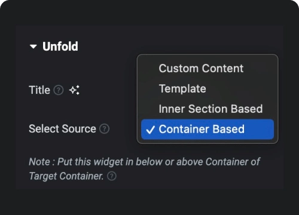The image size is (299, 215).
Task: Select the highlighted Container Based option
Action: (208, 129)
